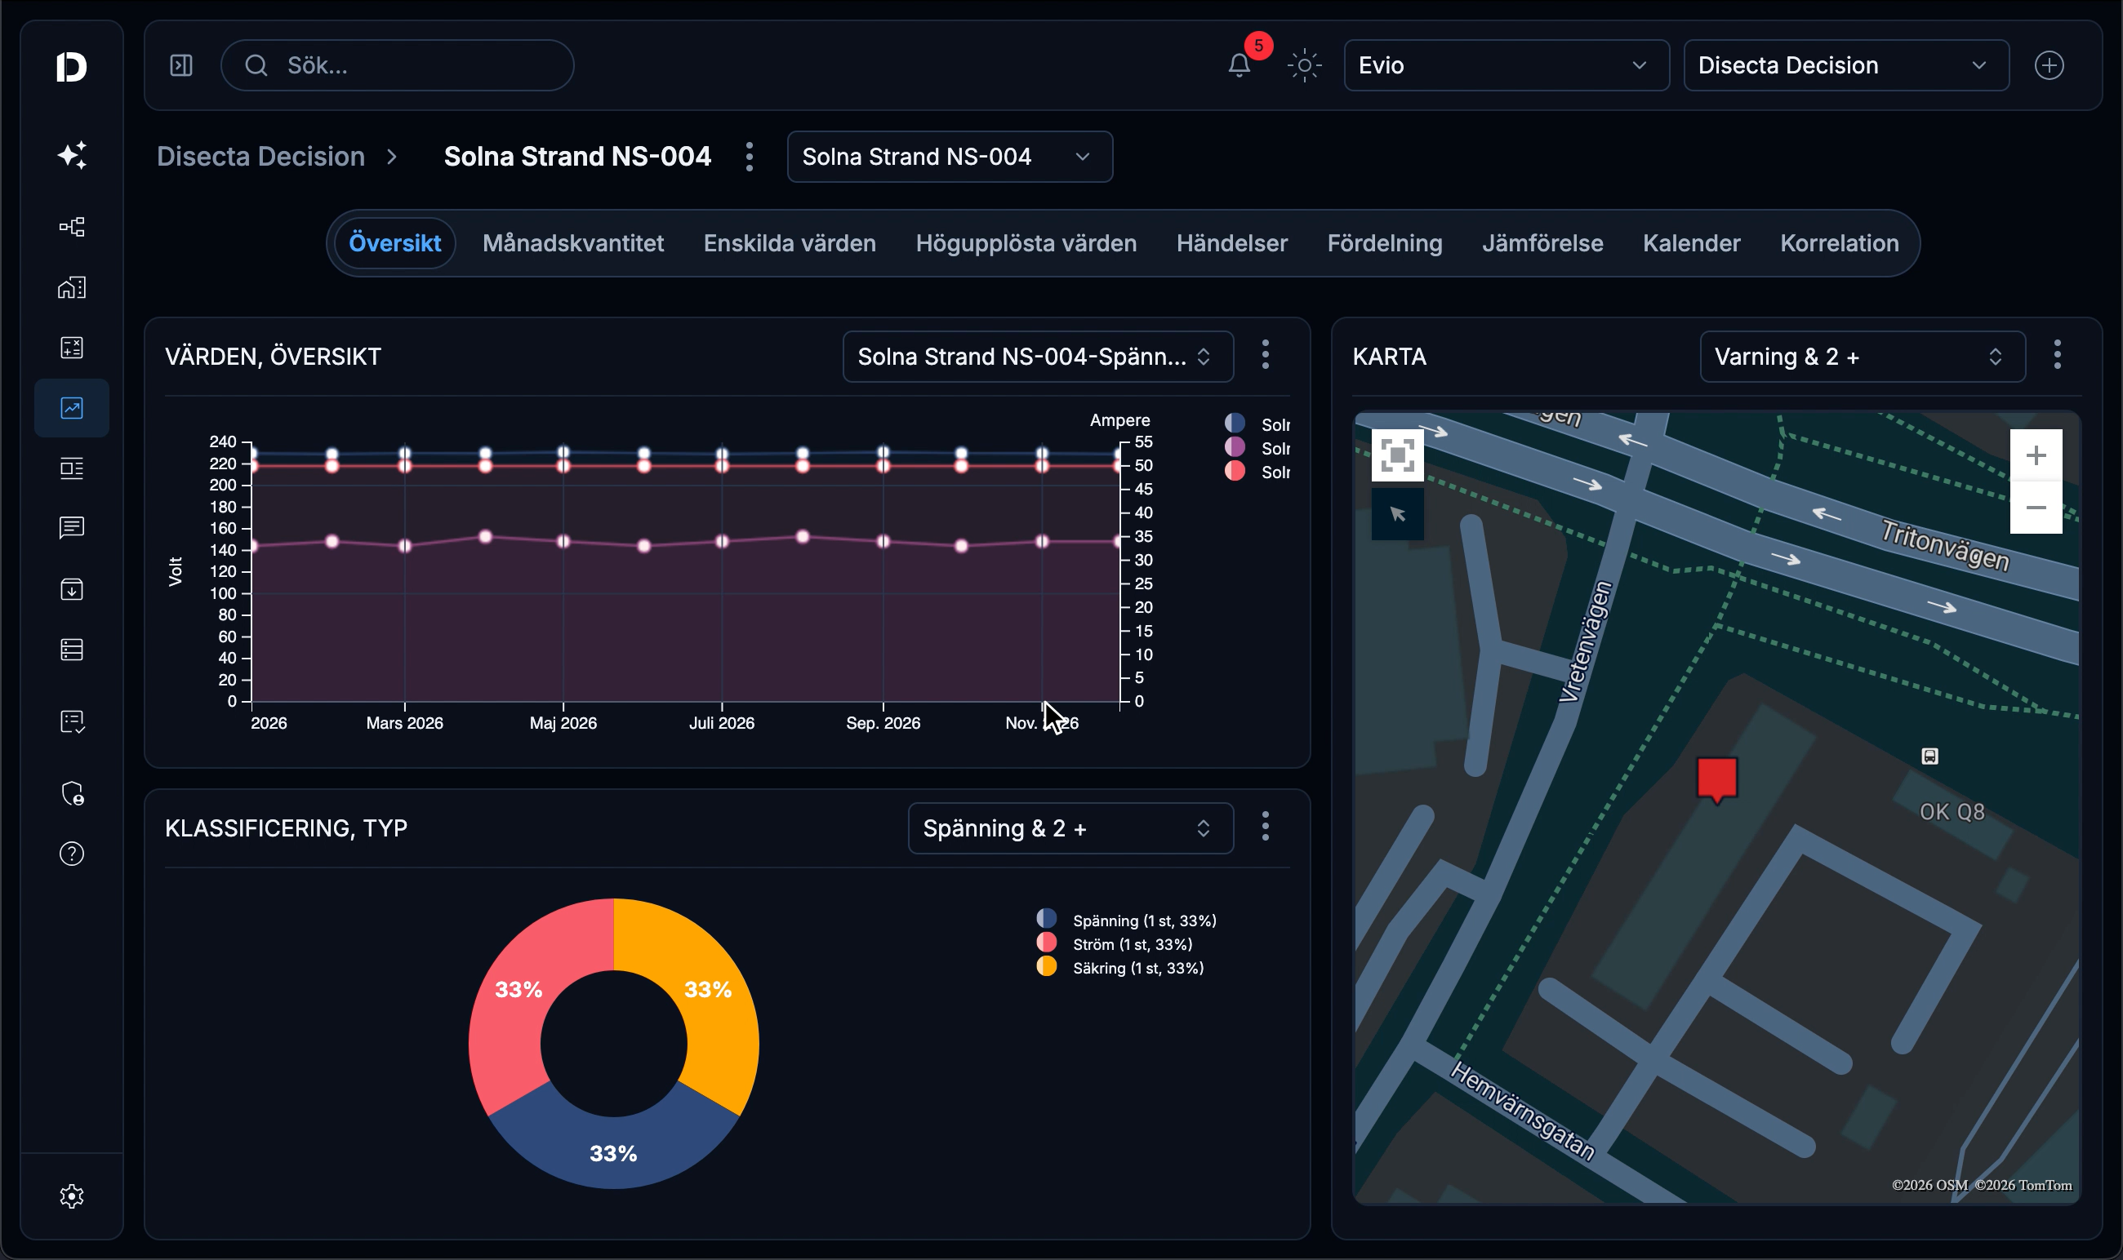The width and height of the screenshot is (2123, 1260).
Task: Click the circled plus add icon
Action: (2050, 65)
